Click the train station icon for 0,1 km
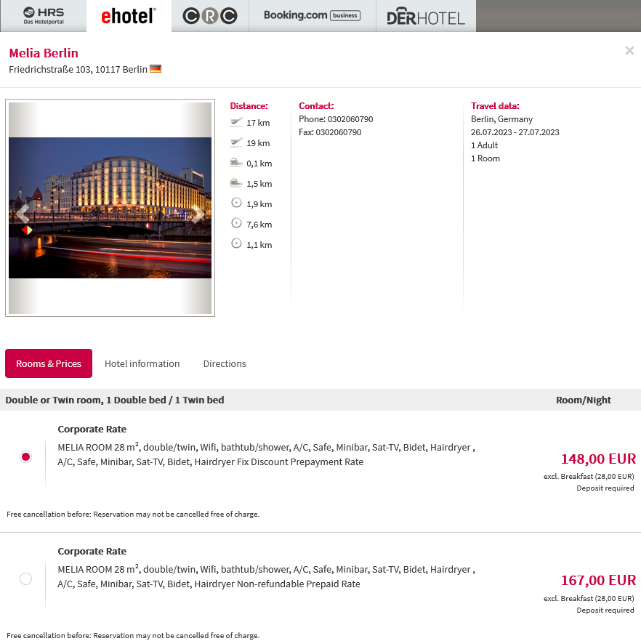The width and height of the screenshot is (641, 641). (x=236, y=163)
